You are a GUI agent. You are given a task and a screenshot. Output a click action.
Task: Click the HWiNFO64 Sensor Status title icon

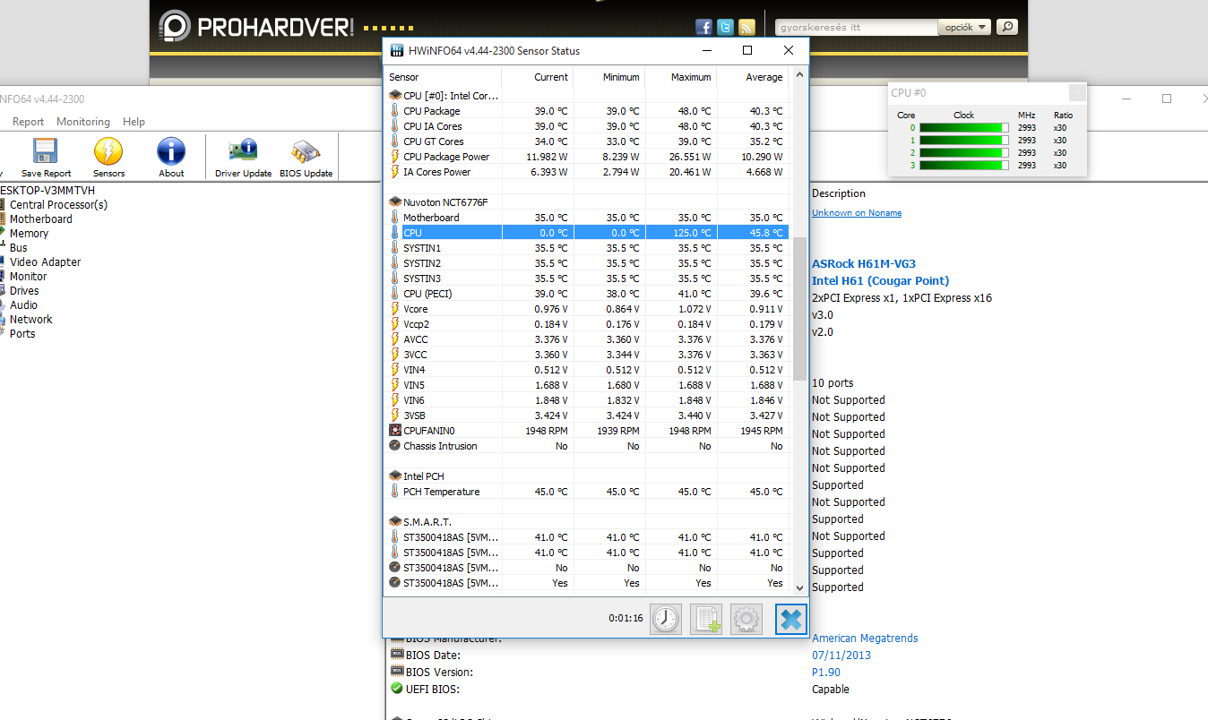pos(397,51)
